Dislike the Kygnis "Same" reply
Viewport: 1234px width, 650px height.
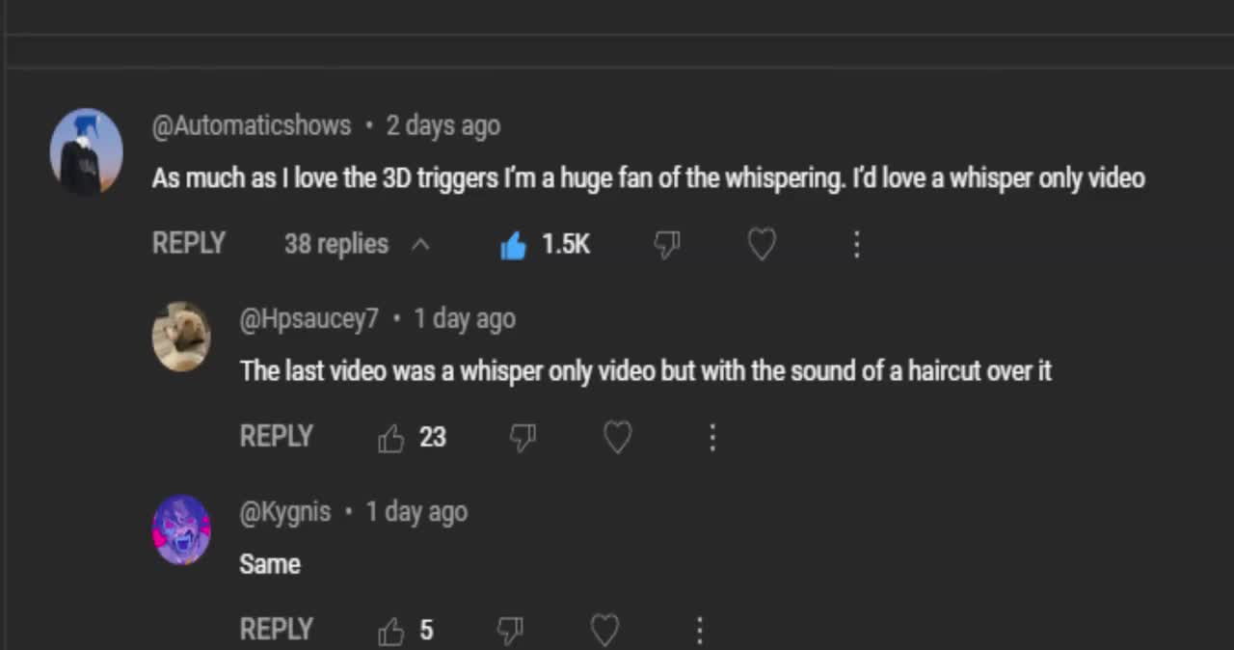(510, 632)
